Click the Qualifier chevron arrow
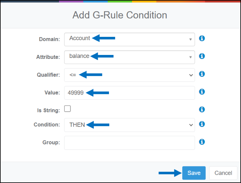This screenshot has width=241, height=183. (191, 75)
